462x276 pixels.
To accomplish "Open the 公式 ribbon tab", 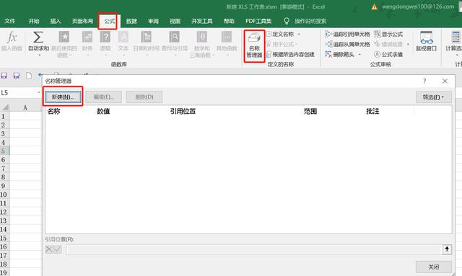I will pyautogui.click(x=109, y=21).
